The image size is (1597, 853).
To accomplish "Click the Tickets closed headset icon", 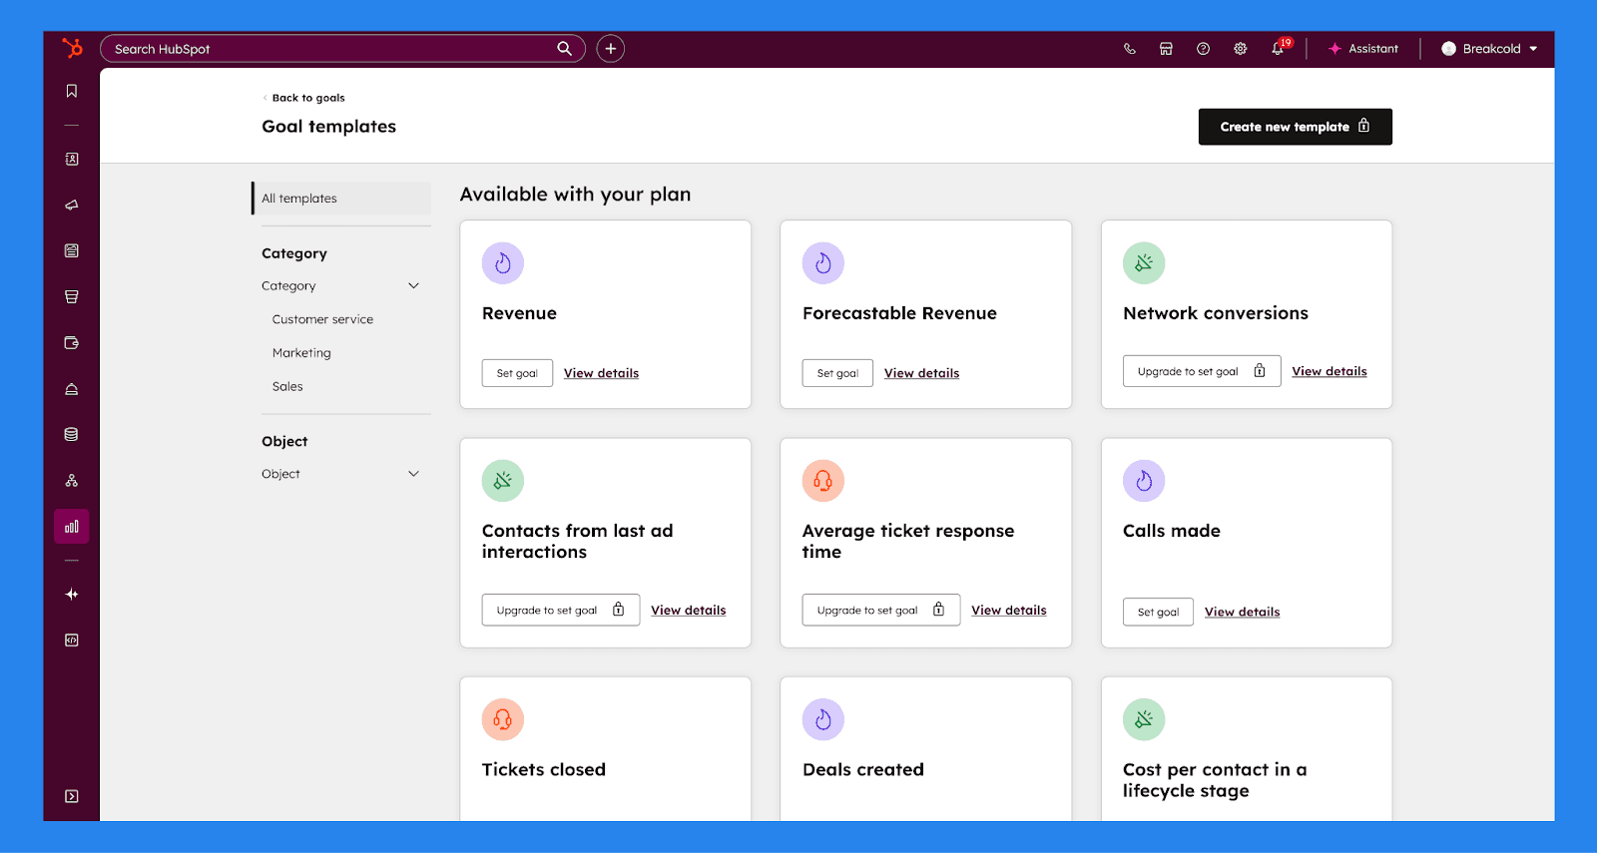I will pos(503,719).
